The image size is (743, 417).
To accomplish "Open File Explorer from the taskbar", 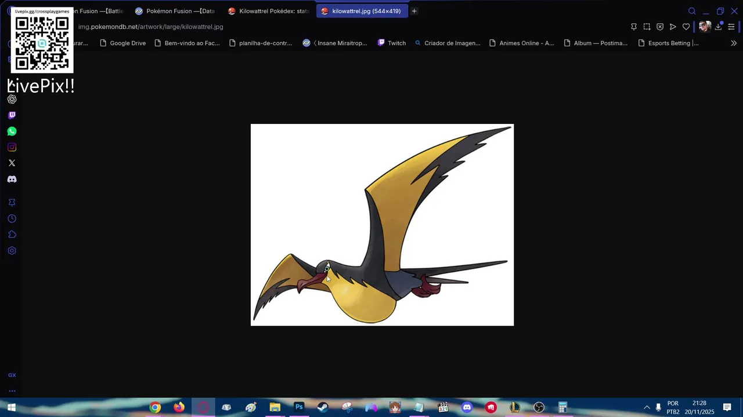I will pyautogui.click(x=275, y=408).
